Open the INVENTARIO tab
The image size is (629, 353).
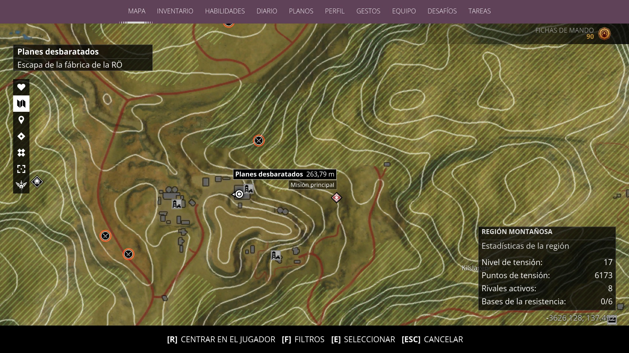(x=175, y=11)
